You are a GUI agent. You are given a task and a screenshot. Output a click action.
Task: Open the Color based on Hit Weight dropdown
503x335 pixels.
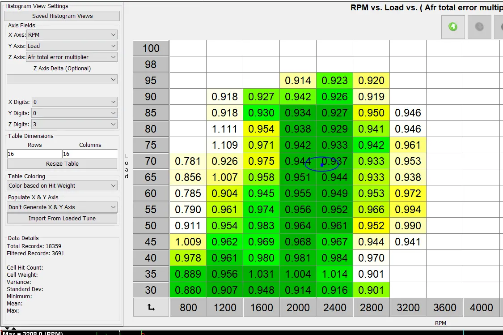(x=62, y=186)
